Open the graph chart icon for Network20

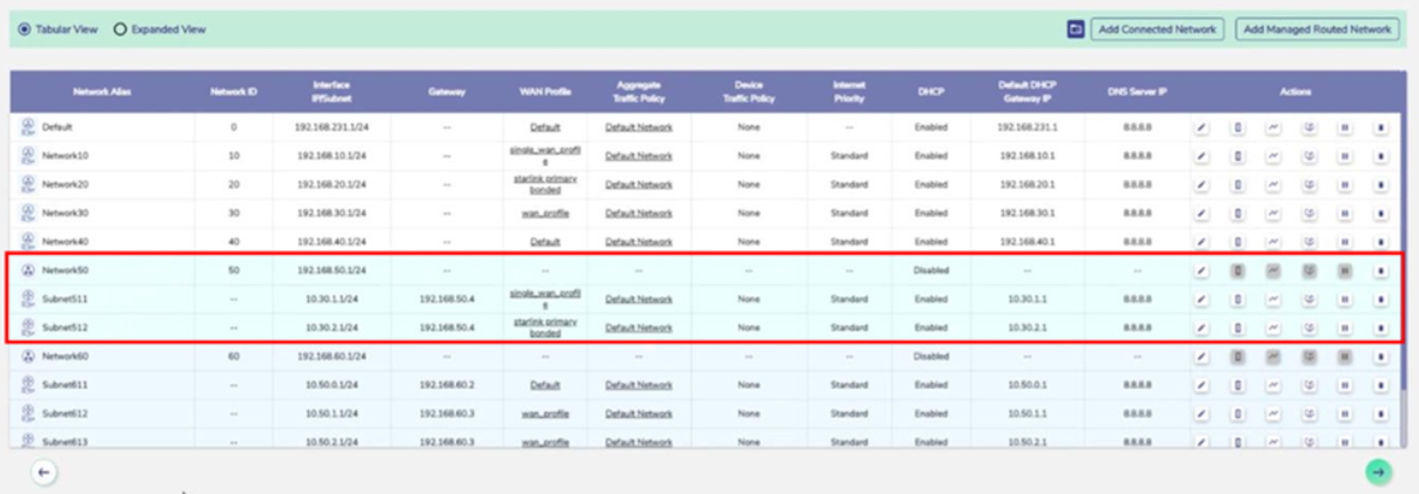[x=1273, y=184]
